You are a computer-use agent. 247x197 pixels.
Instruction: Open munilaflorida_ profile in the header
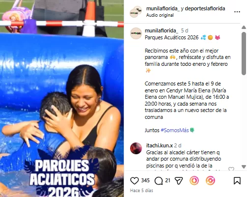(163, 8)
